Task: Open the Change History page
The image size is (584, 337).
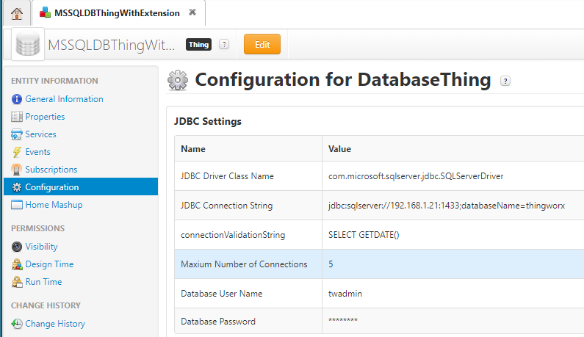Action: [55, 324]
